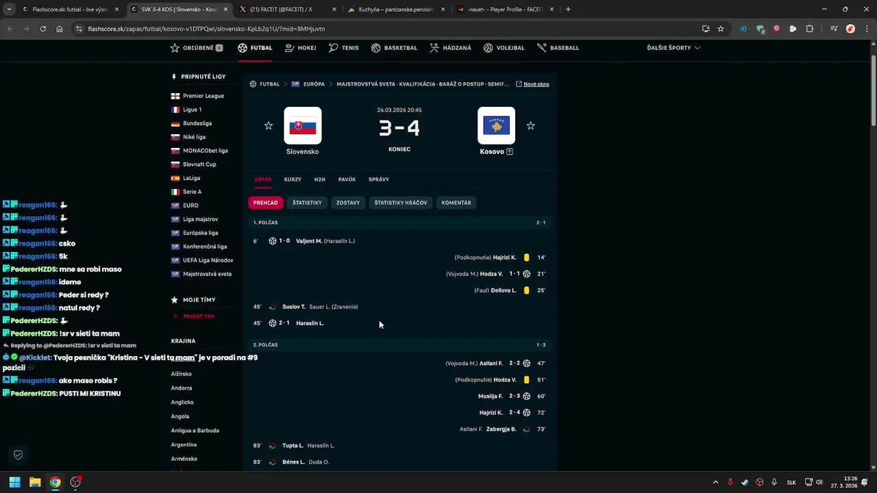Show the Prehľad overview
The width and height of the screenshot is (877, 493).
[265, 203]
